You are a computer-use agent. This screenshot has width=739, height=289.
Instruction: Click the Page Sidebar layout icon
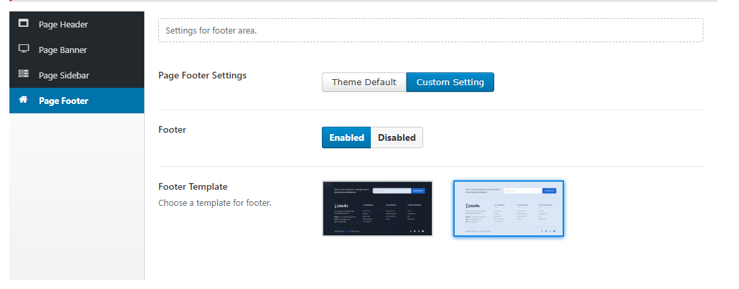coord(23,74)
